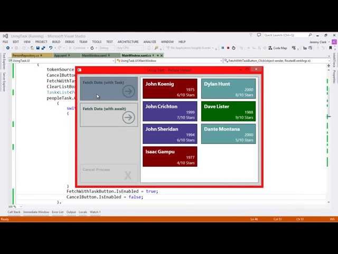Close the MainWindow.xaml.cs tab
338x254 pixels.
(x=162, y=56)
